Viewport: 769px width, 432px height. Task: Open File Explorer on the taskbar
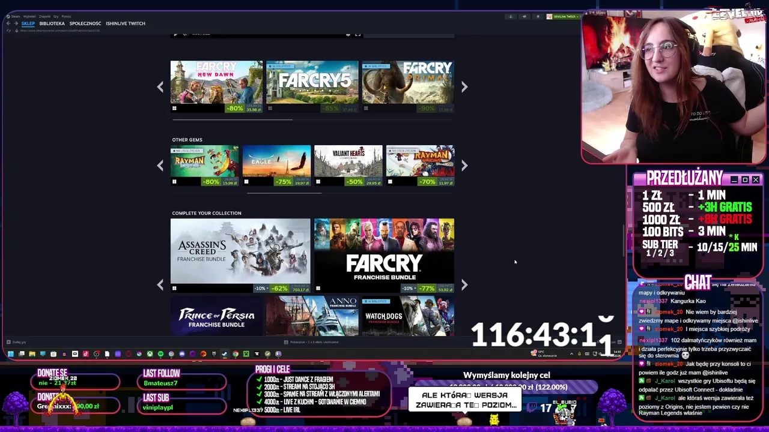[32, 354]
